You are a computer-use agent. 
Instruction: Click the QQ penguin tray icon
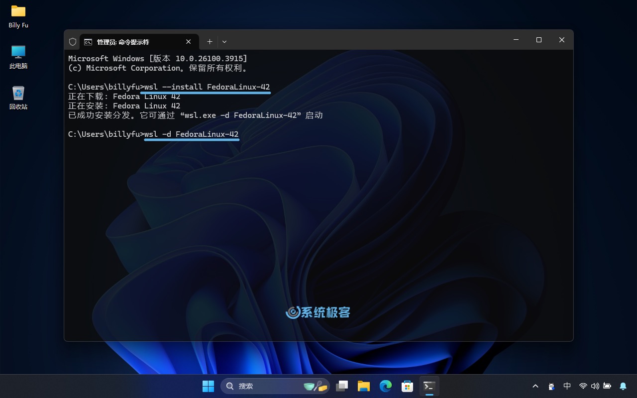551,386
